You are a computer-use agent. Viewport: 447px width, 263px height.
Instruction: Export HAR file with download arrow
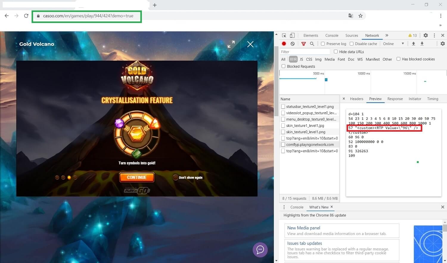(x=422, y=44)
